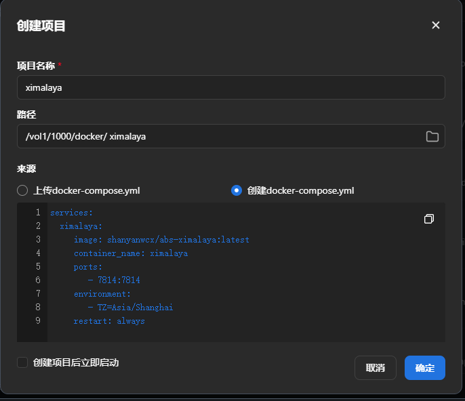
Task: Click the container_name: ximalaya line
Action: pos(131,253)
